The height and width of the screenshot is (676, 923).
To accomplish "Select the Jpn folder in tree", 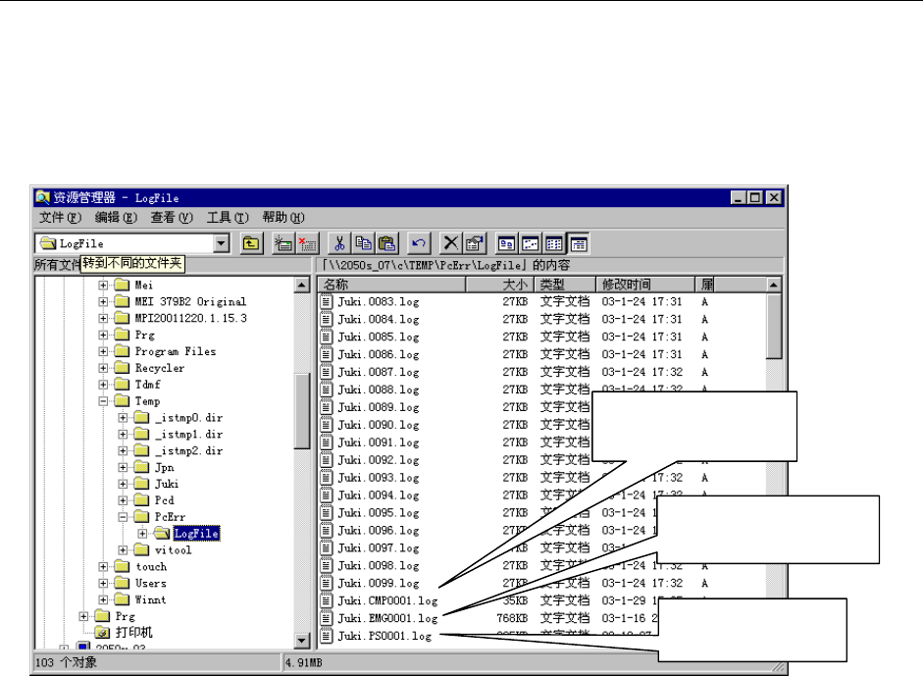I will pos(164,467).
